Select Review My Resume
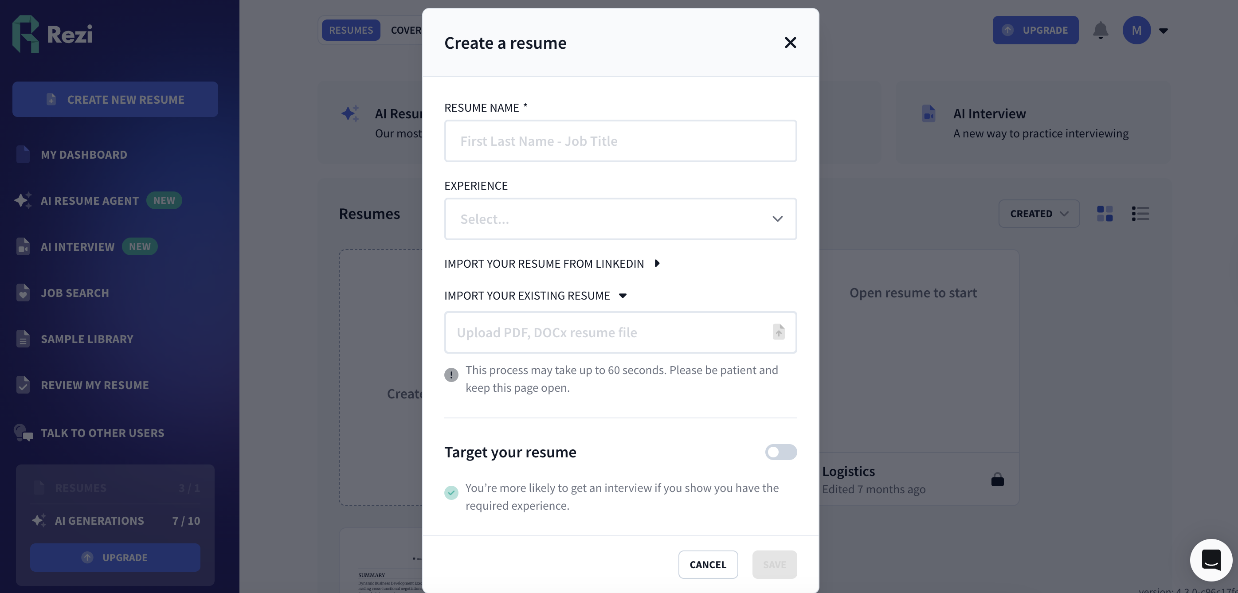The height and width of the screenshot is (593, 1238). click(x=94, y=385)
